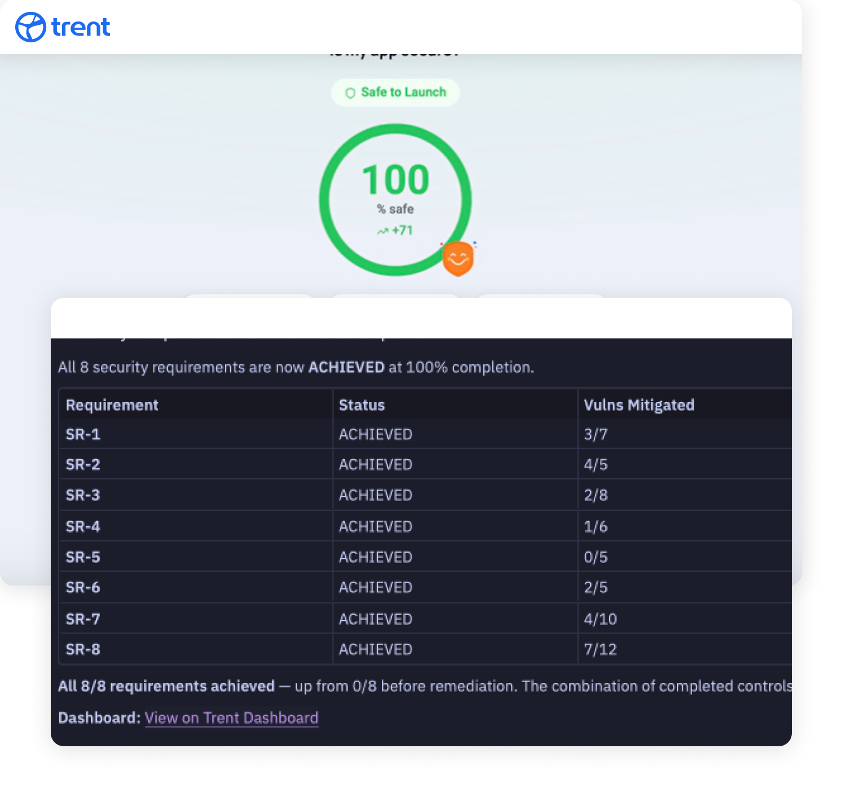Click the 2/5 vulns value for SR-6
This screenshot has height=797, width=846.
pos(596,588)
